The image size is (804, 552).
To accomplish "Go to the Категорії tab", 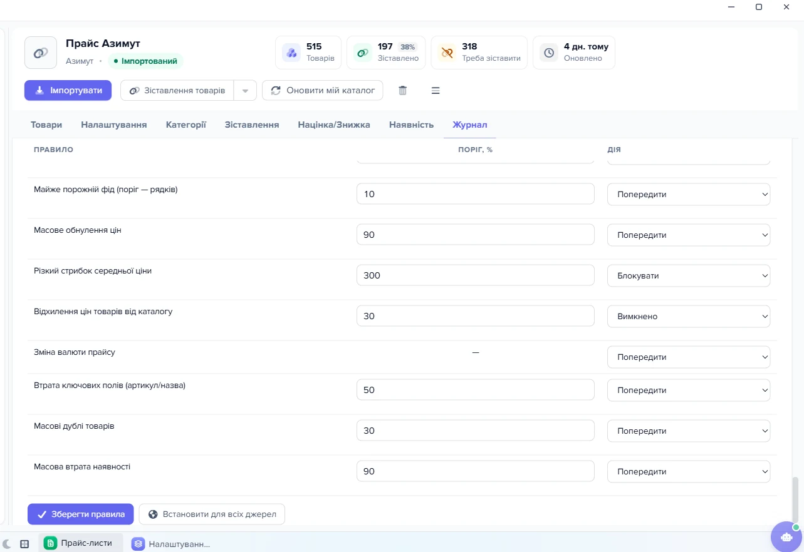I will 186,125.
